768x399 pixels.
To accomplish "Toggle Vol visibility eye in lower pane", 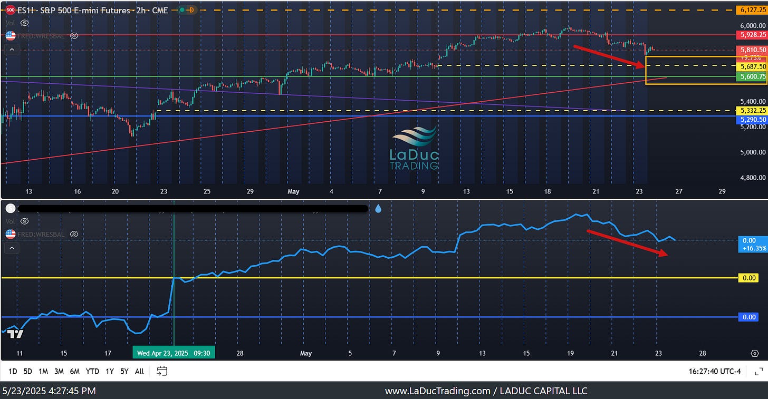I will [x=24, y=221].
